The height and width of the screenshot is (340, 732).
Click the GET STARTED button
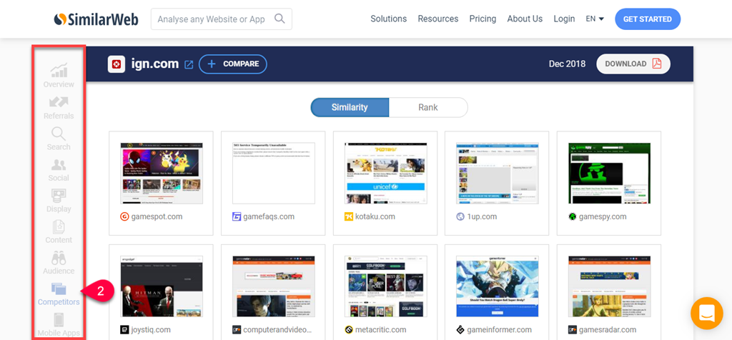pyautogui.click(x=648, y=19)
